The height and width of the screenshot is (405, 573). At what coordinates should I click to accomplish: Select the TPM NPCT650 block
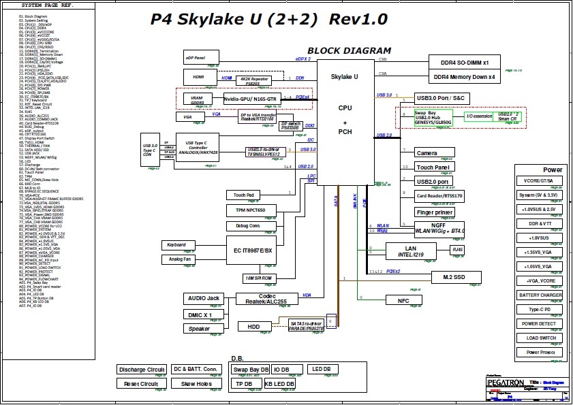251,210
